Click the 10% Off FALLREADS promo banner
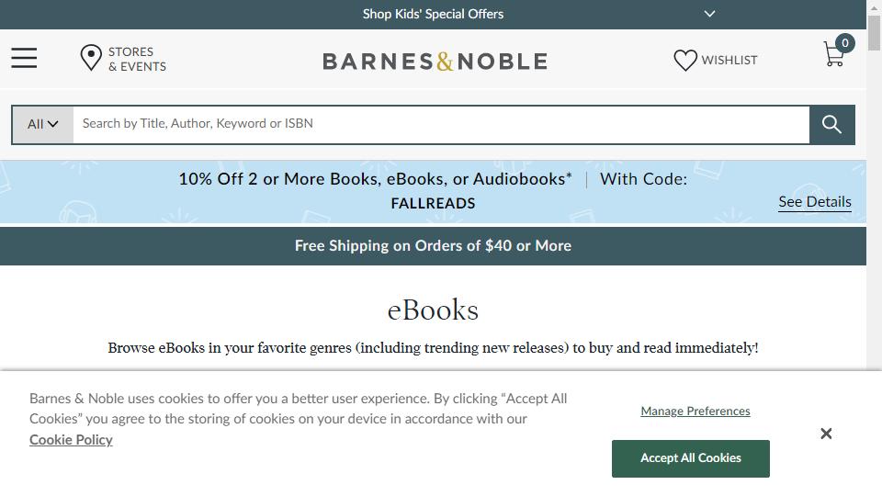Screen dimensions: 882x496 pyautogui.click(x=433, y=191)
